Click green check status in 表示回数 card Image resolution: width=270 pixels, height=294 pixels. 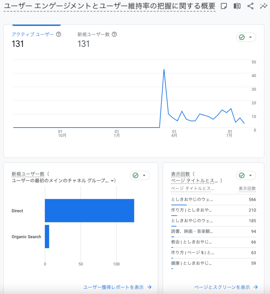[x=242, y=176]
